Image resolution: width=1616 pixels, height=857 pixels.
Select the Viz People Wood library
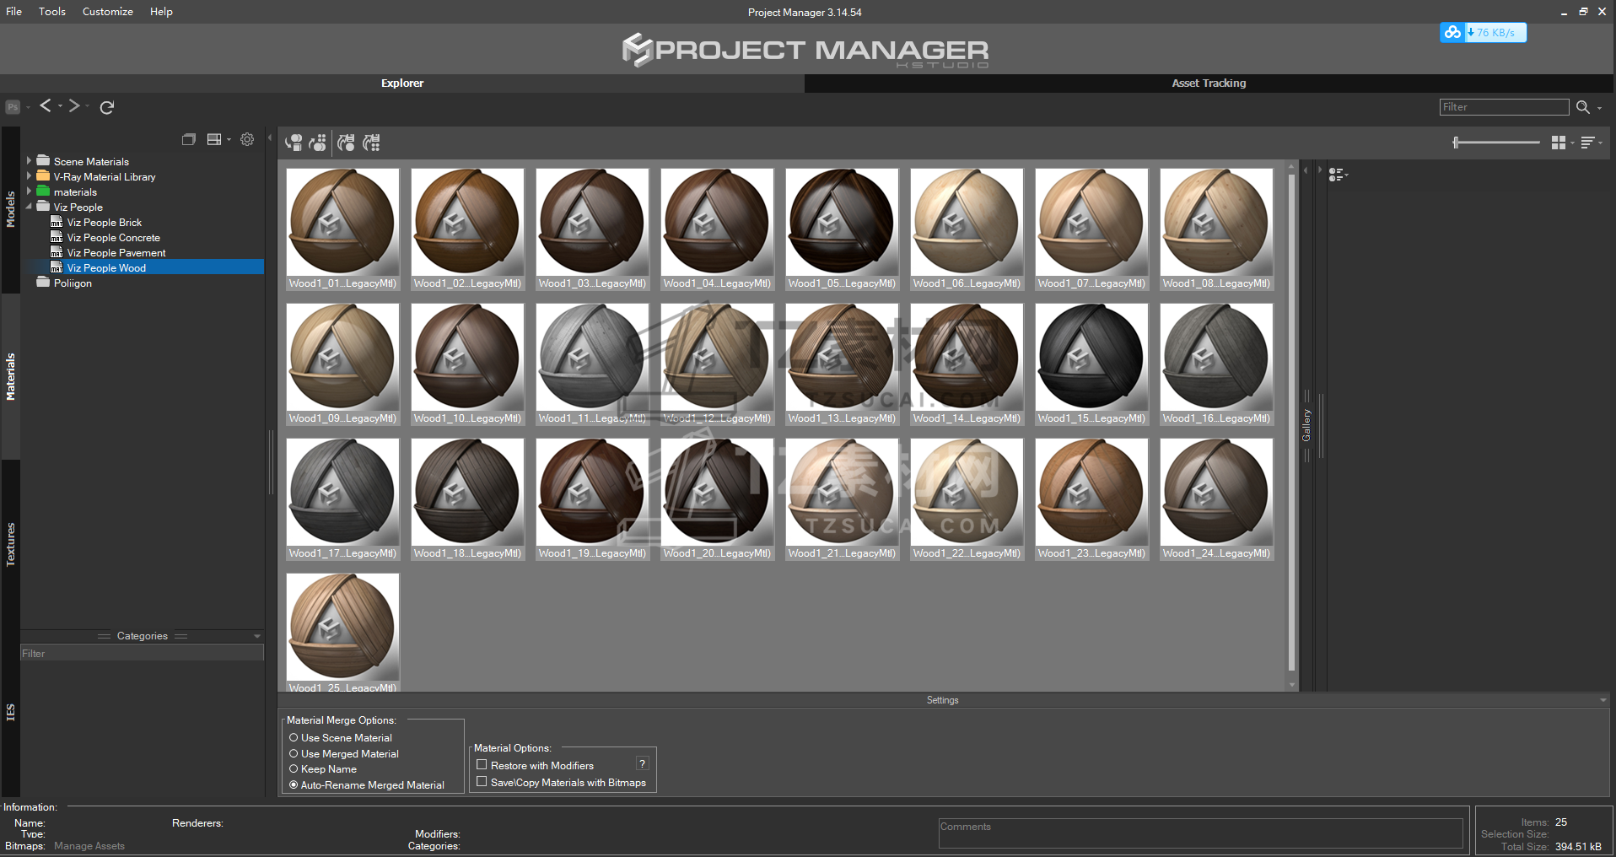point(106,268)
